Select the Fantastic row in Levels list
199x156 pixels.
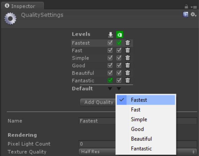[102, 81]
